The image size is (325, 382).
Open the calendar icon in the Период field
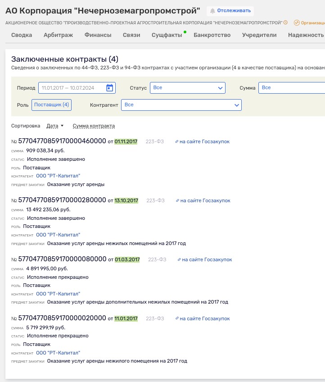[x=109, y=87]
